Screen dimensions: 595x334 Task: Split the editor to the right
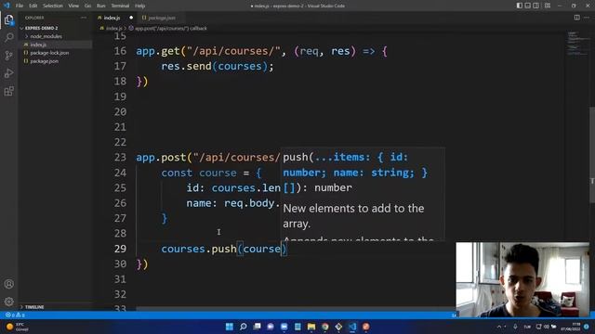tap(576, 18)
